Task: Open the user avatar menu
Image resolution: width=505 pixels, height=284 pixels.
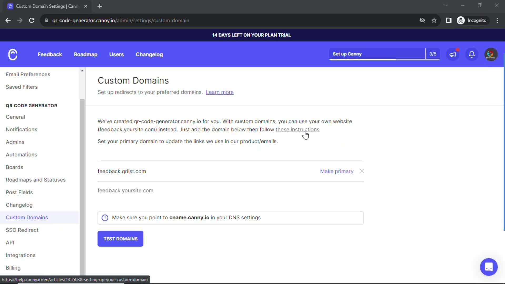Action: 491,54
